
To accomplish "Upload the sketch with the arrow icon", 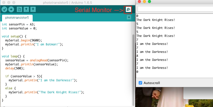I will (11, 9).
